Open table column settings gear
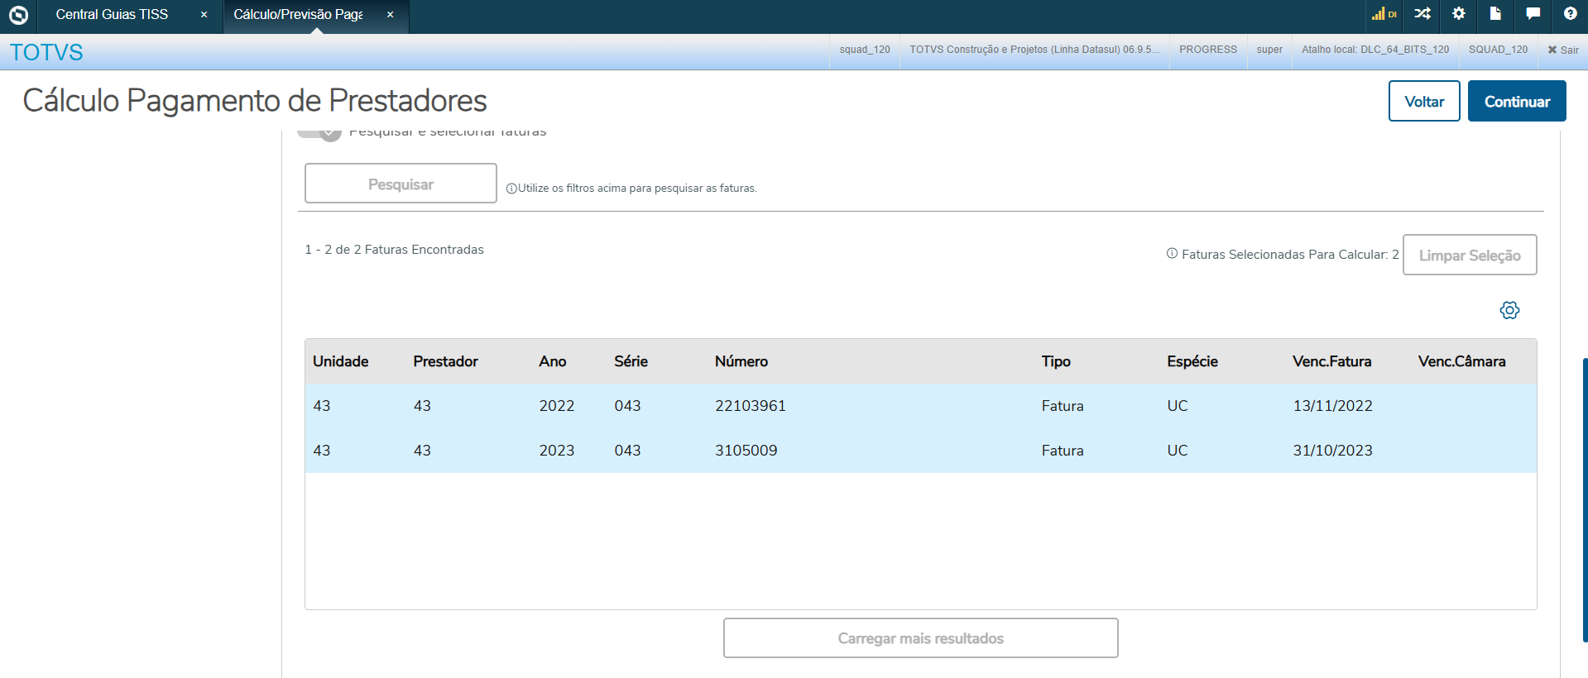The height and width of the screenshot is (678, 1588). [x=1509, y=310]
